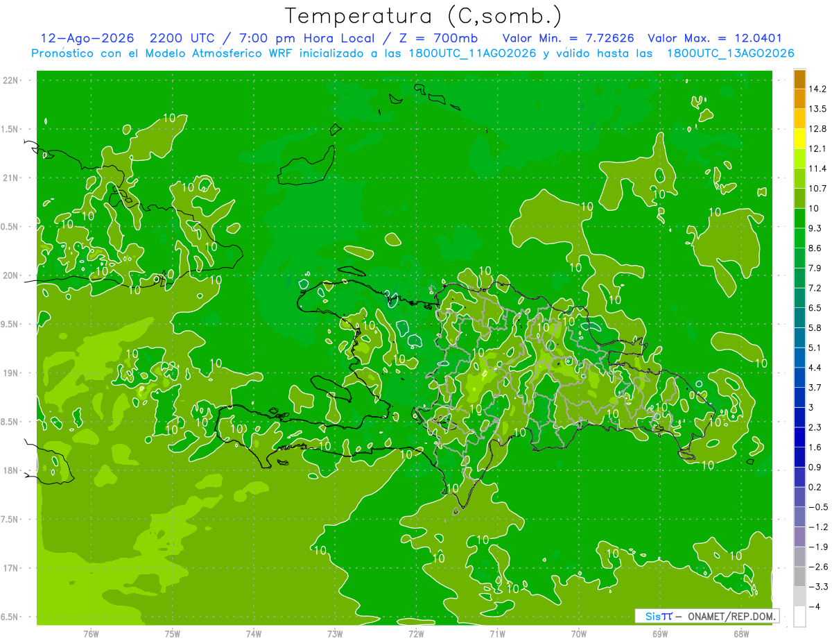
Task: Click the '21N' latitude axis label
Action: (11, 178)
